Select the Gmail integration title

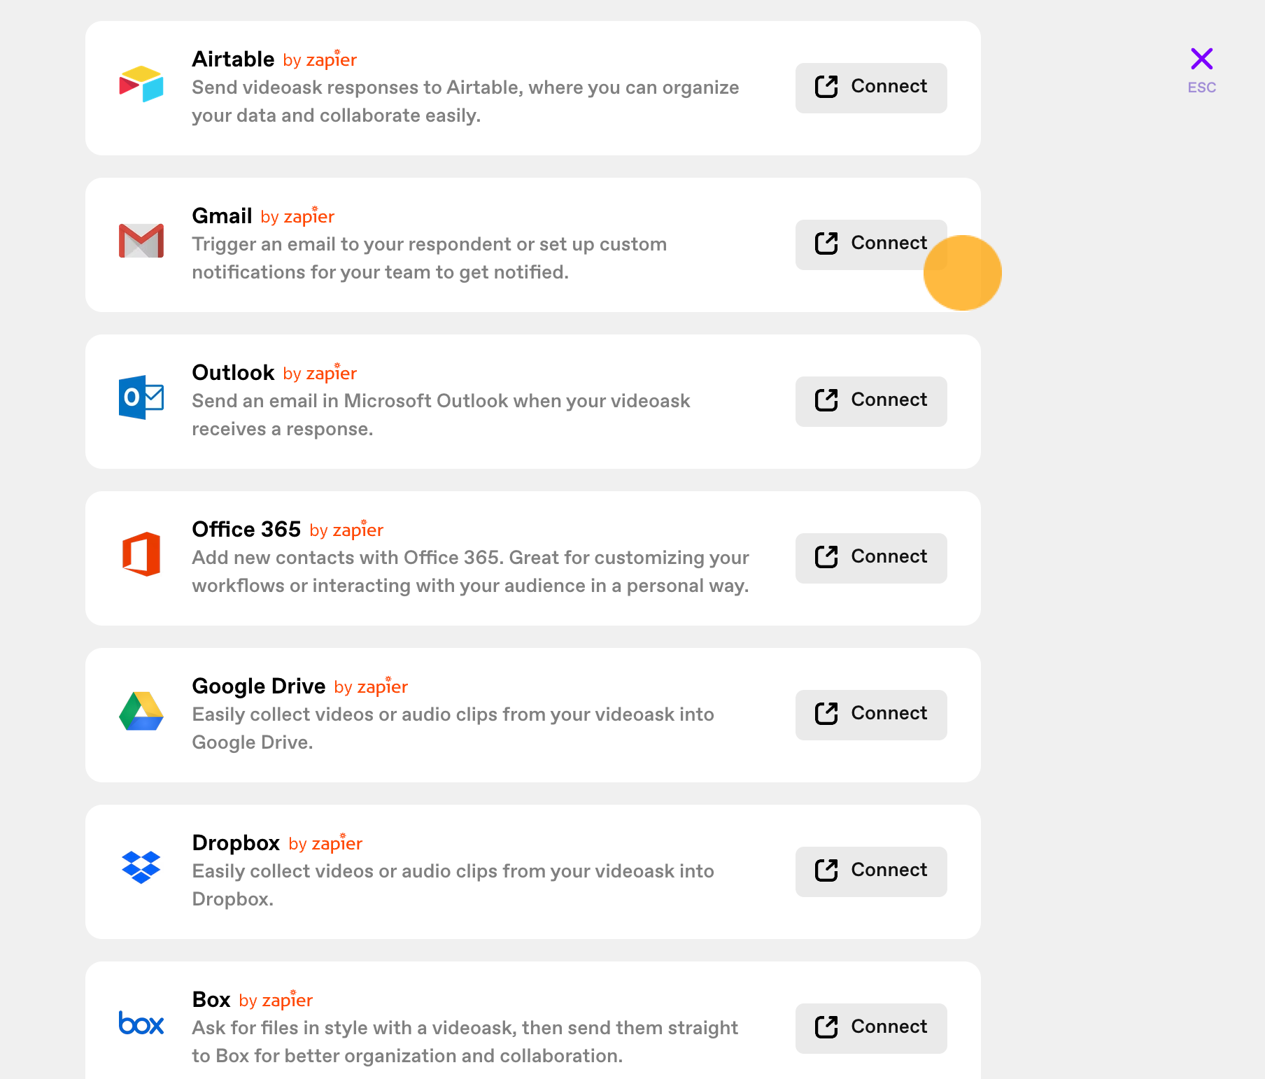(x=222, y=216)
